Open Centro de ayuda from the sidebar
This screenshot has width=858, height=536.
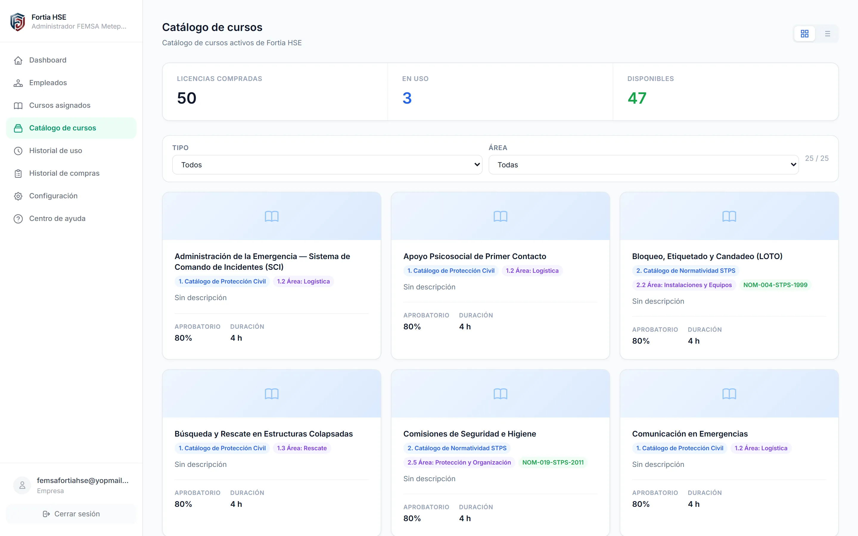[71, 219]
